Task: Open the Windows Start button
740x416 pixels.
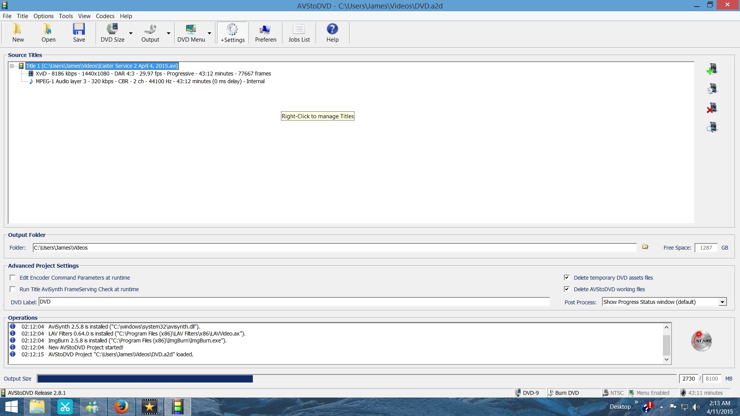Action: click(11, 407)
